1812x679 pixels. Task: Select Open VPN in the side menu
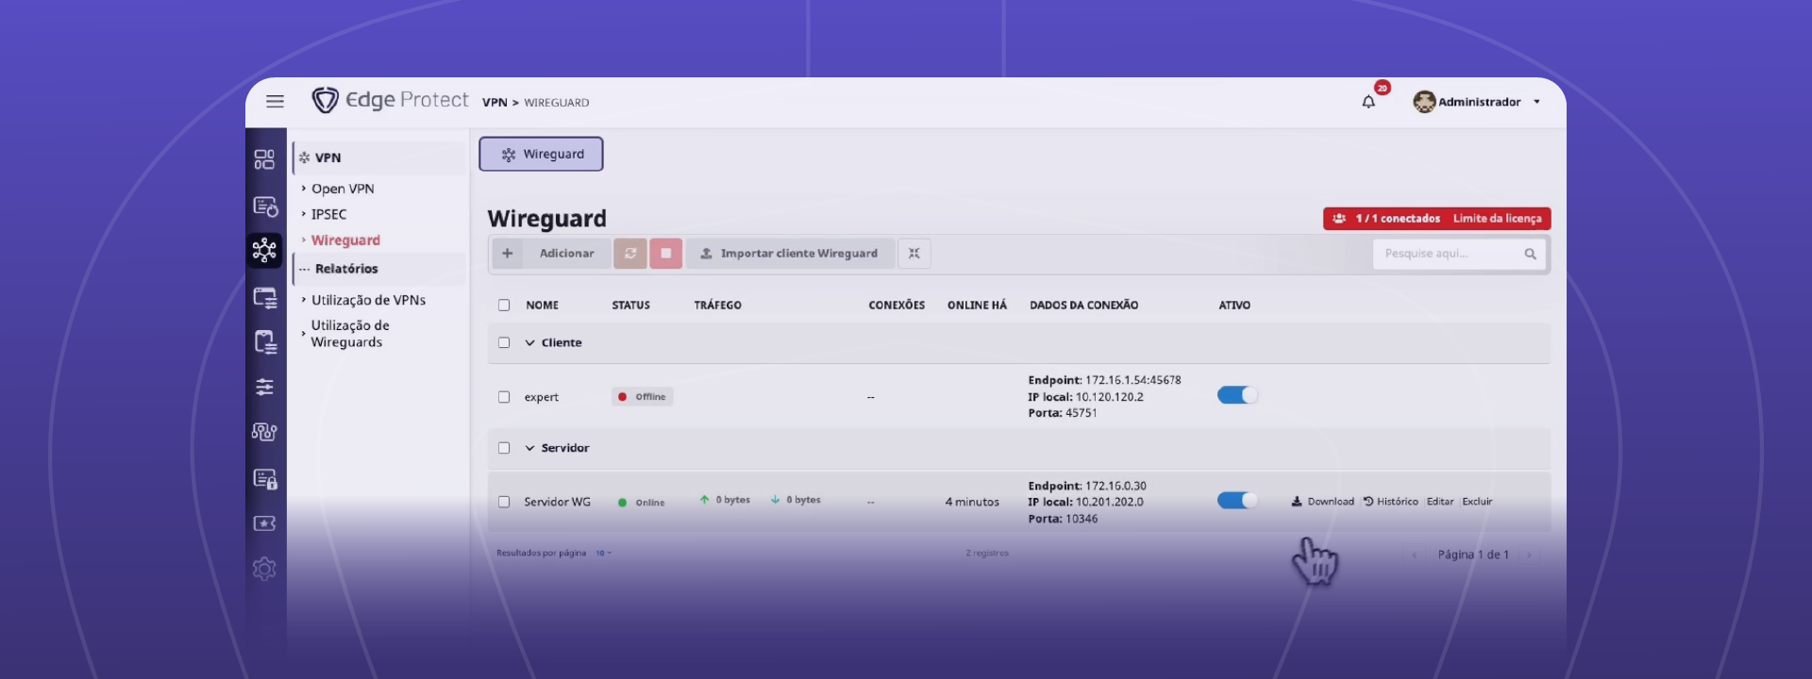tap(343, 189)
